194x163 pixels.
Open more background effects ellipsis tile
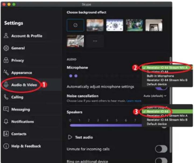point(95,41)
